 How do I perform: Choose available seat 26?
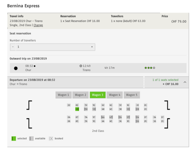[137, 121]
